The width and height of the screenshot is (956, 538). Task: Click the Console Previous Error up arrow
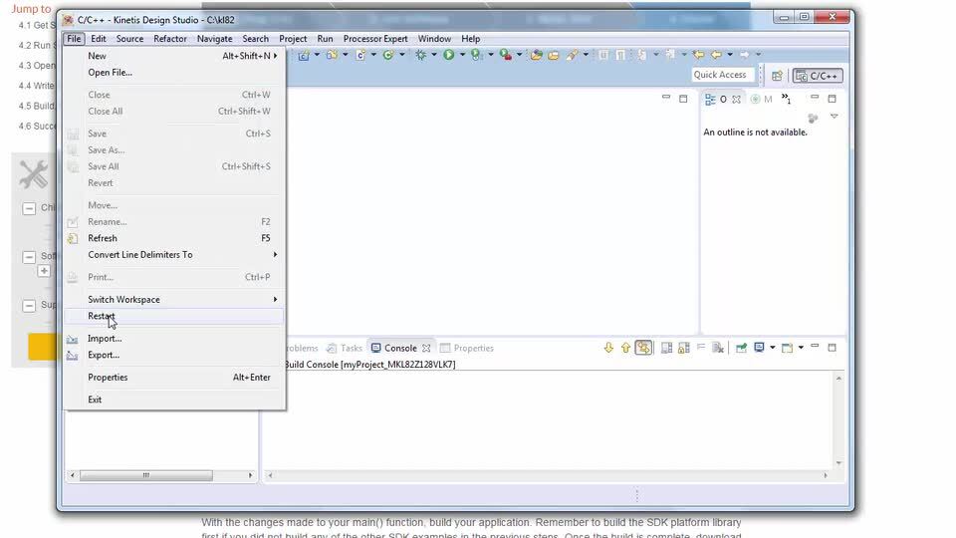(626, 348)
